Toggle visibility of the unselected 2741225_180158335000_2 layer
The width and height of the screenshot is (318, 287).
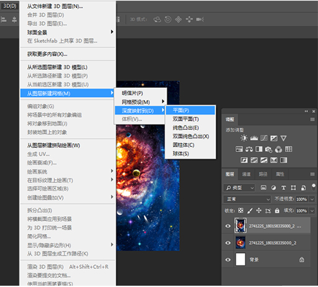228,243
